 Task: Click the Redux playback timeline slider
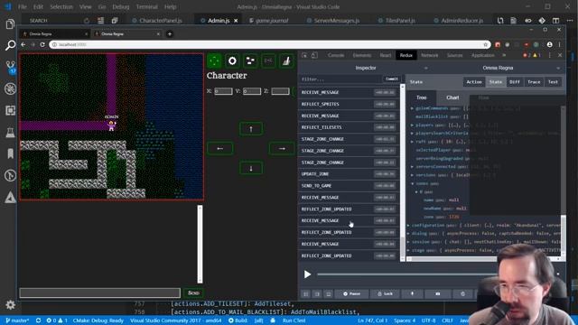click(x=406, y=274)
